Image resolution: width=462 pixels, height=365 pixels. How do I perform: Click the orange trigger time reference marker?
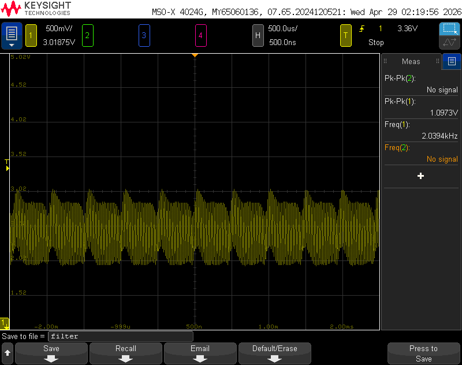coord(195,55)
